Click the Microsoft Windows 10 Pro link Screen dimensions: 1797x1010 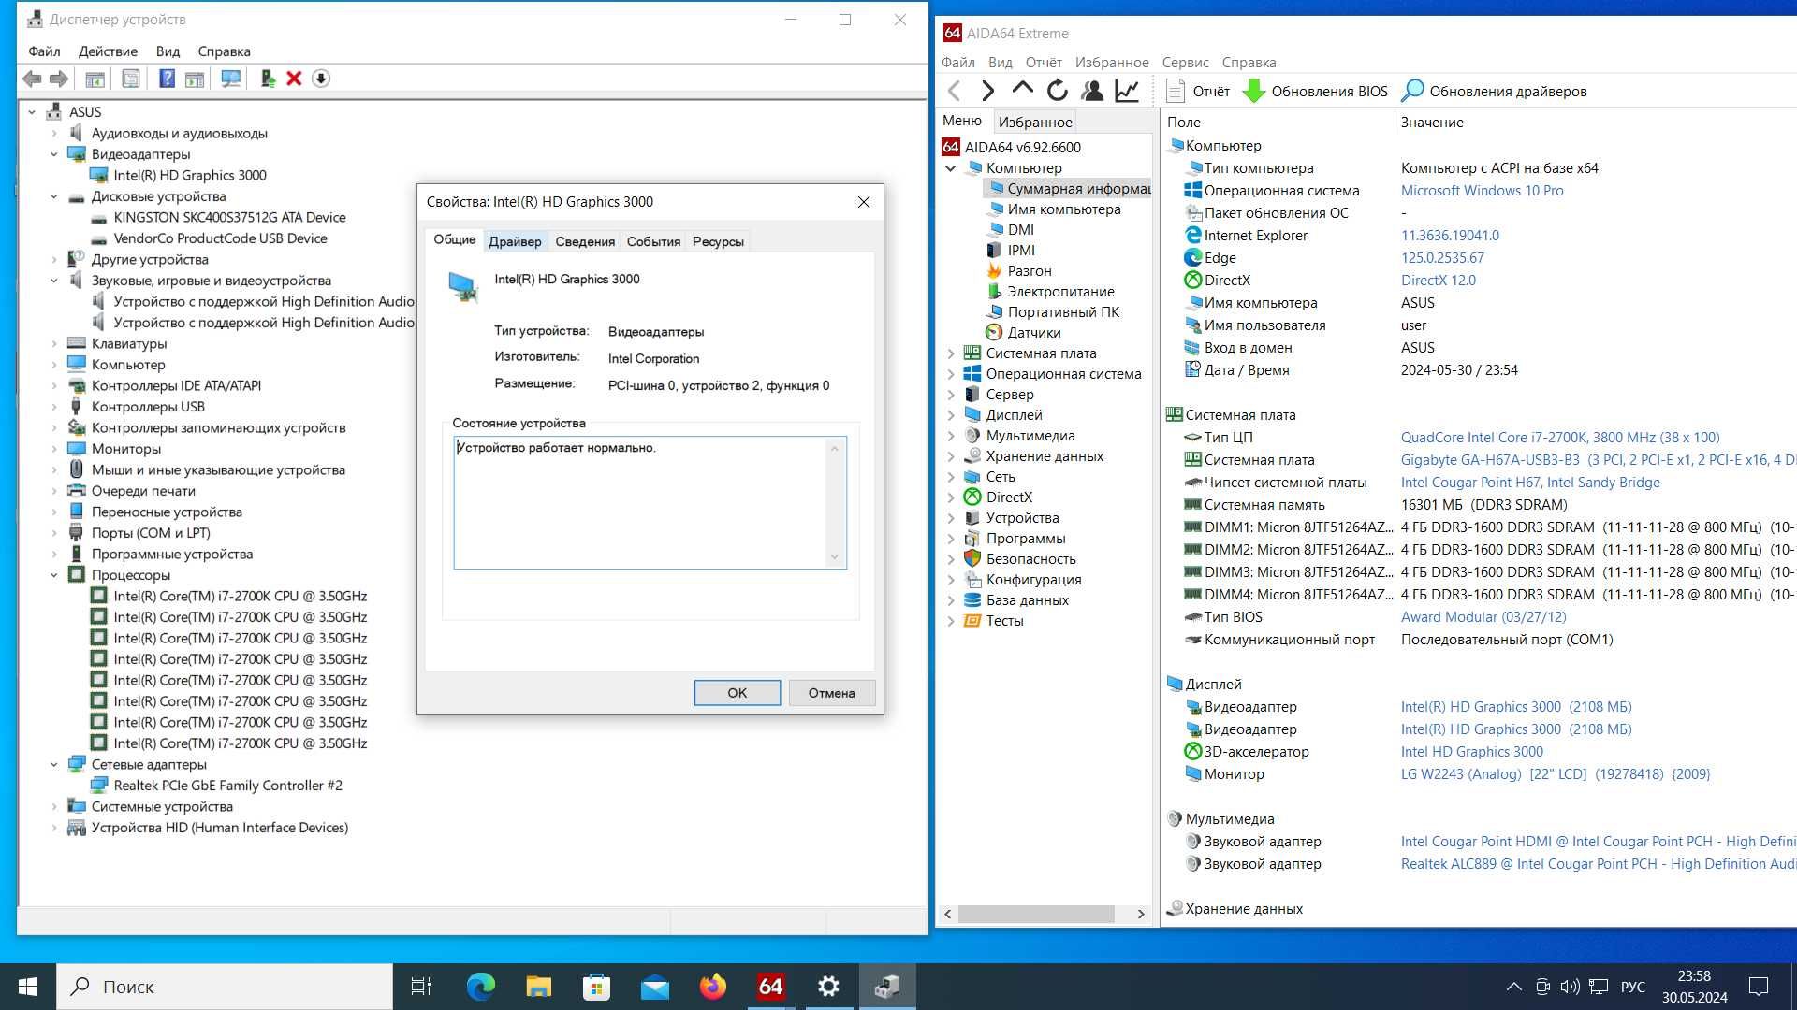pos(1482,191)
